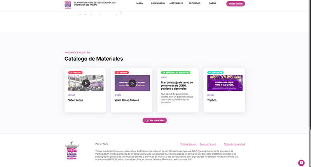Viewport: 311px width, 167px height.
Task: Click the Videos tag on Video Recap Talleres
Action: click(122, 73)
